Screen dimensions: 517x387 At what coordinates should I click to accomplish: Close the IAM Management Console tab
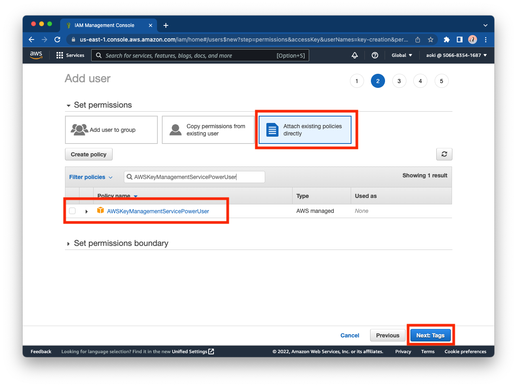point(151,25)
